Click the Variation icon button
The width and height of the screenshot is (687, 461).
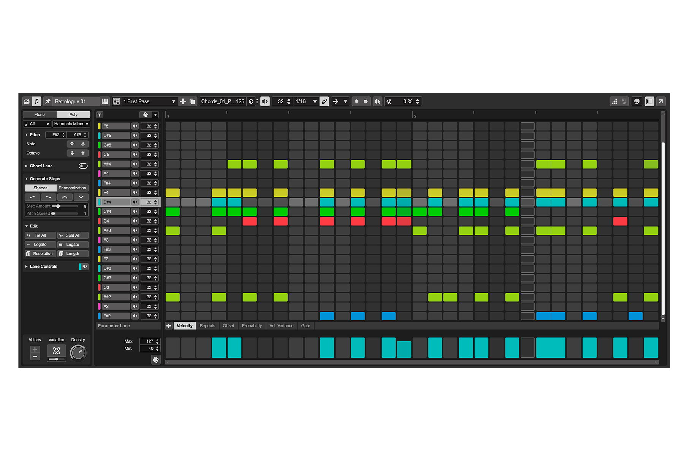tap(56, 351)
